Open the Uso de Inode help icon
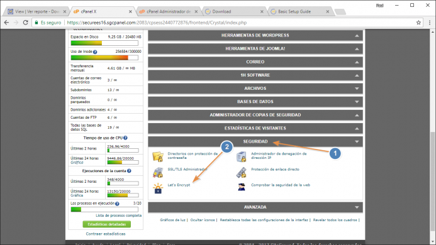 (x=95, y=52)
